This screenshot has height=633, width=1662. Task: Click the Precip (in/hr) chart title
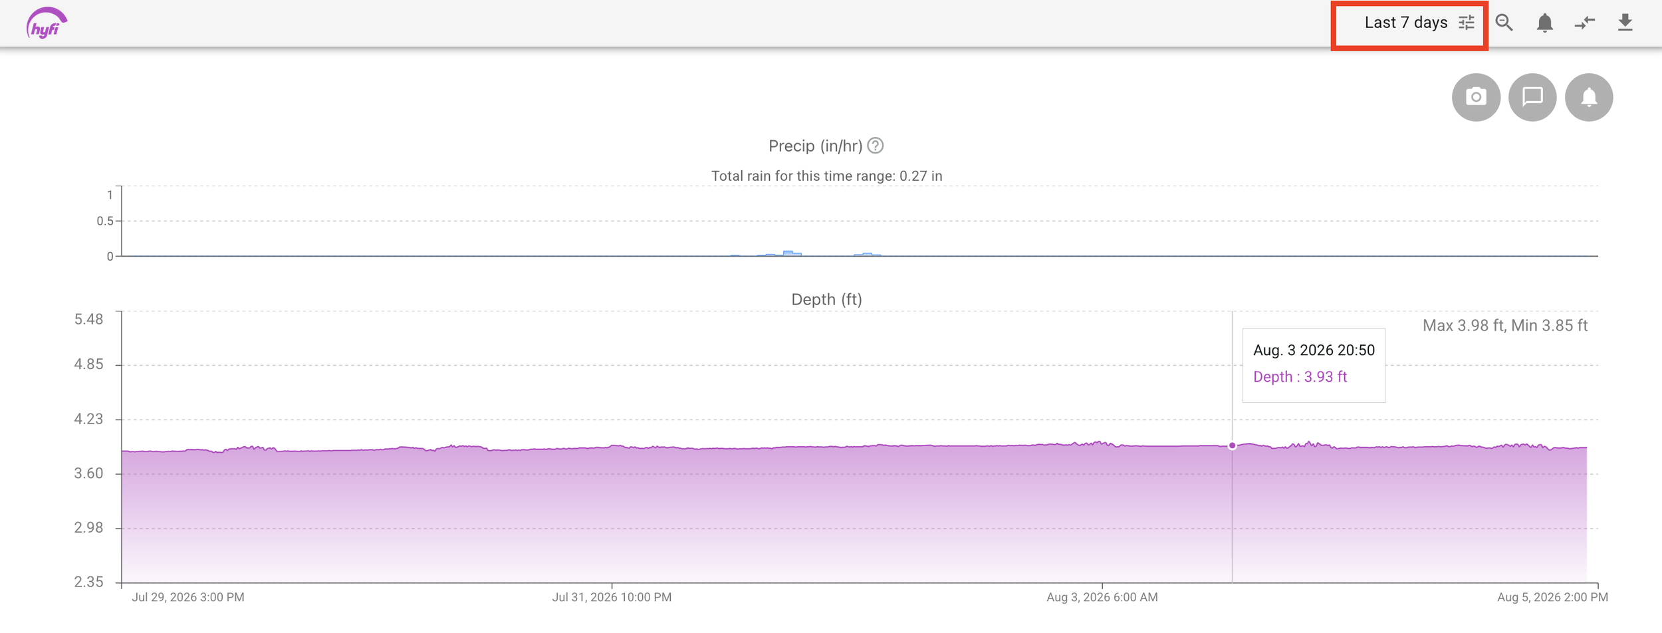816,146
